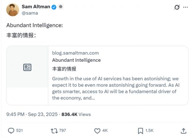
Task: Click the 521 replies count
Action: click(x=19, y=131)
